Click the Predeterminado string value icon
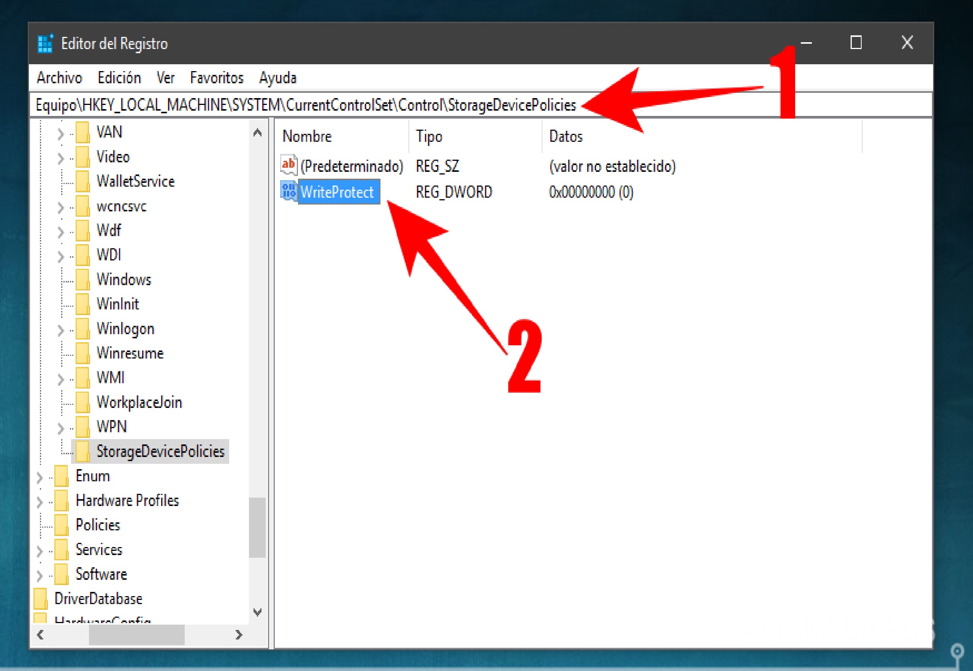 (x=288, y=165)
